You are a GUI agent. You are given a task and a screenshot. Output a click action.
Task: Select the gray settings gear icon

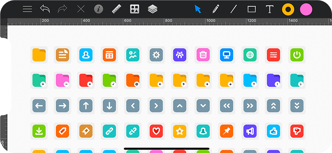(156, 55)
